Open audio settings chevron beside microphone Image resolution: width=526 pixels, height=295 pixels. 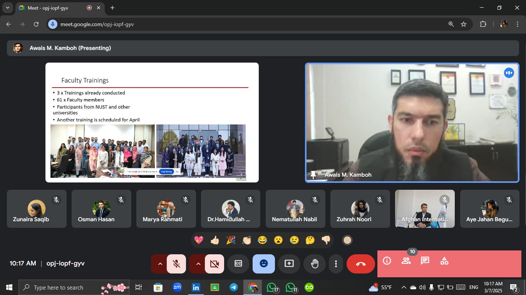tap(160, 264)
